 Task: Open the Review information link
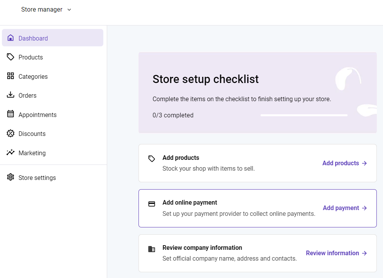[x=337, y=253]
